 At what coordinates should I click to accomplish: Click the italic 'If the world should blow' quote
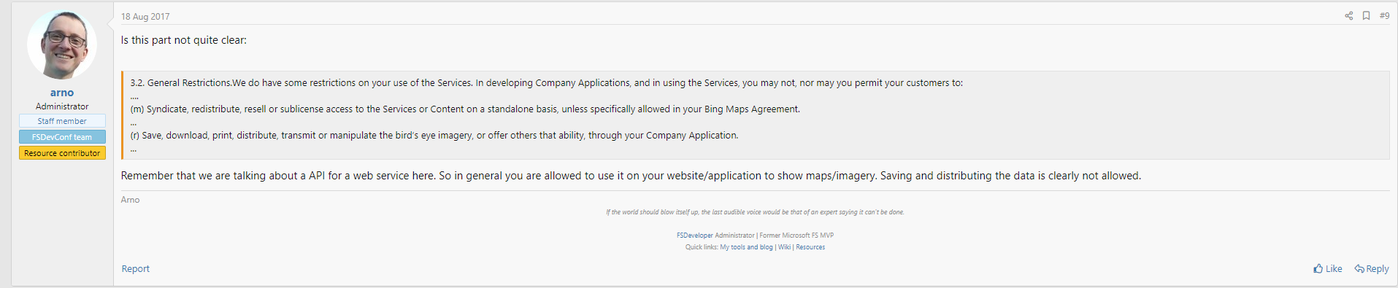pos(755,212)
